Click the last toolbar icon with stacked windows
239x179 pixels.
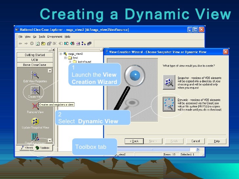pyautogui.click(x=89, y=44)
